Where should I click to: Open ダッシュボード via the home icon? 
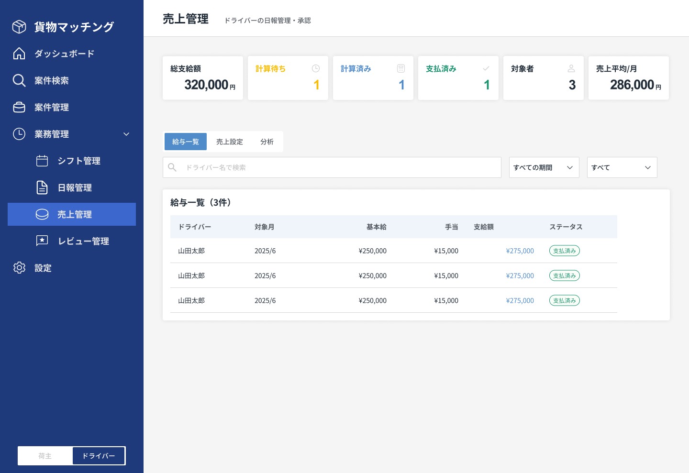point(19,54)
